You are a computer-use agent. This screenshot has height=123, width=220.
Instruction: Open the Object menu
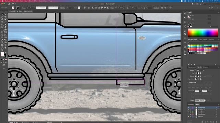pos(21,1)
